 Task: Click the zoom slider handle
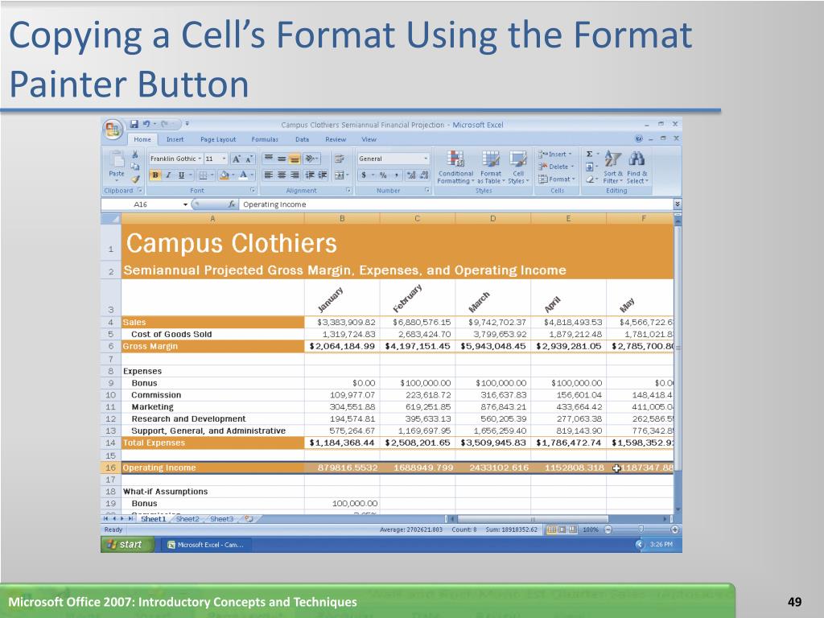click(641, 529)
